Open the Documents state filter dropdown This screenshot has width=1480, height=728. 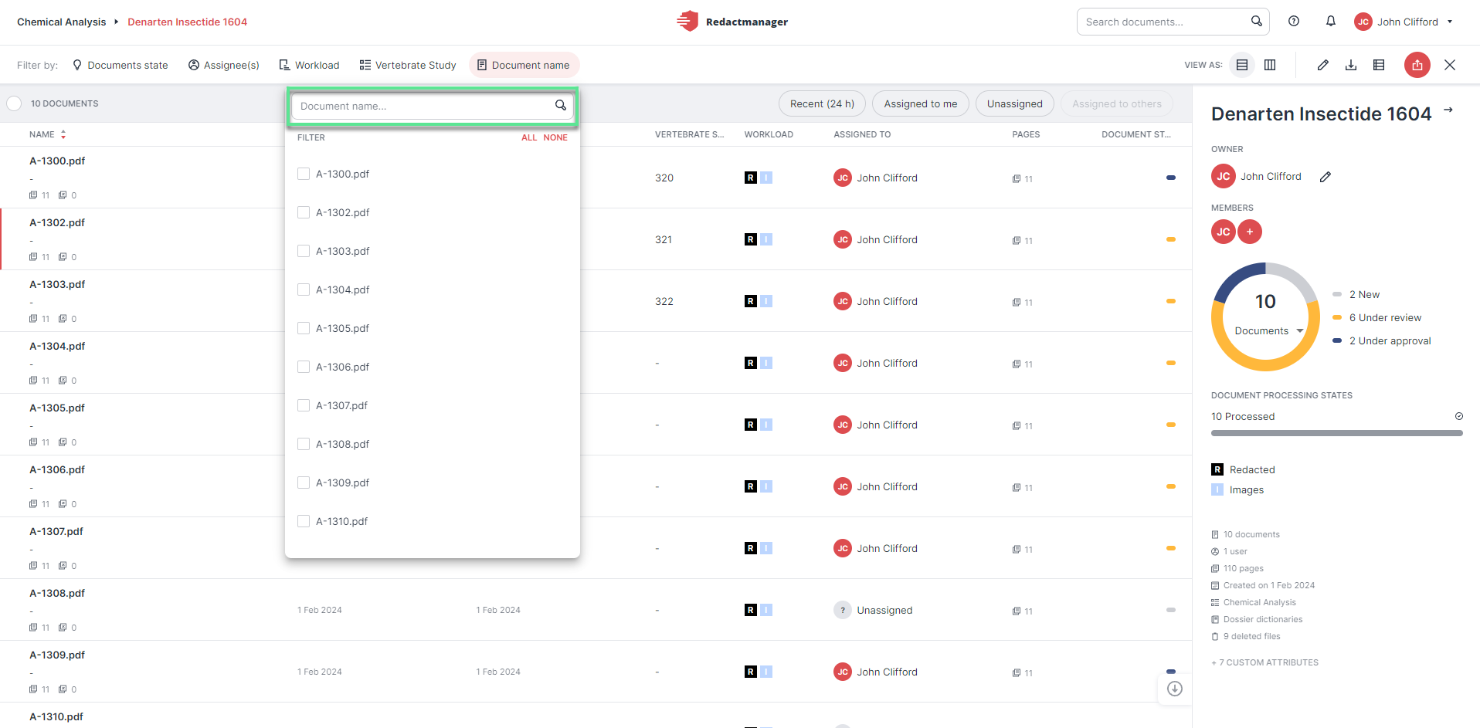point(120,65)
